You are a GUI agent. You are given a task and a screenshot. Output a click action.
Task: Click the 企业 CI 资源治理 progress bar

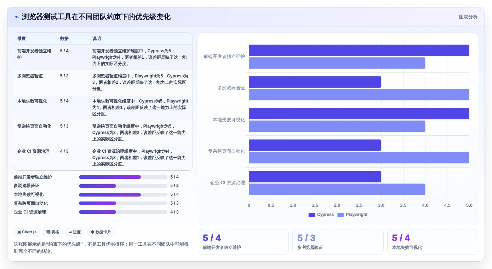(123, 212)
